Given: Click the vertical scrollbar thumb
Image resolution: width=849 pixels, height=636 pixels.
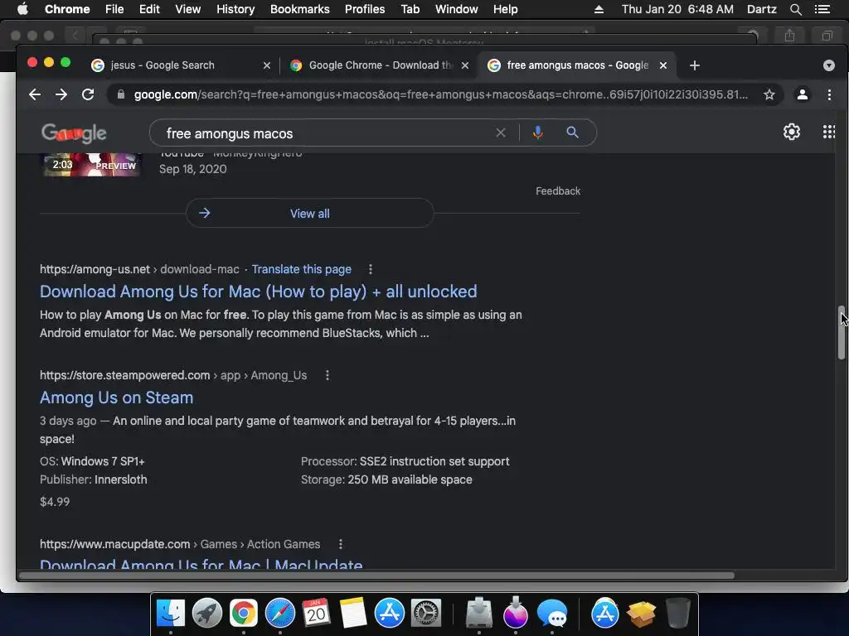Looking at the screenshot, I should pyautogui.click(x=841, y=332).
